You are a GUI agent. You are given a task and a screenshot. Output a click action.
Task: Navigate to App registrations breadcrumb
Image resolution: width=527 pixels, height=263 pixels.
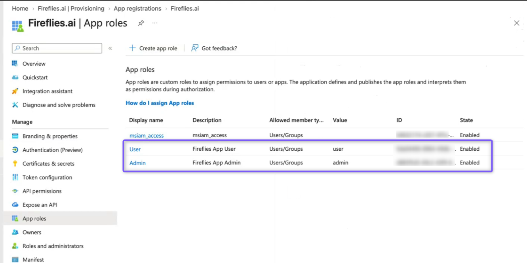point(137,8)
